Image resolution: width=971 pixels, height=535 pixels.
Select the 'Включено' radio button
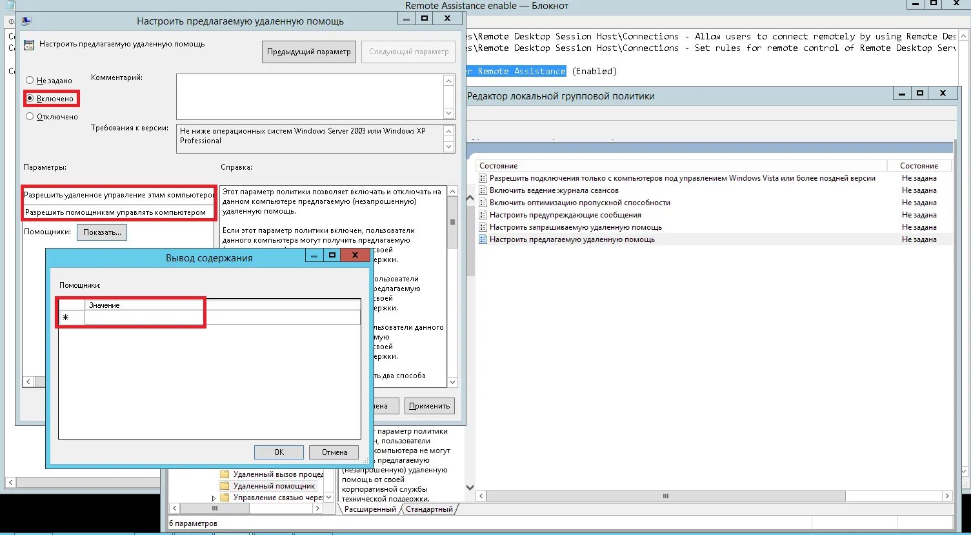click(30, 99)
